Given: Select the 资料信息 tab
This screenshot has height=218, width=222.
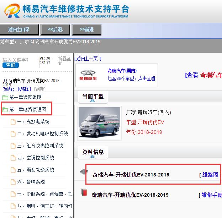Looking at the screenshot, I should tap(93, 153).
